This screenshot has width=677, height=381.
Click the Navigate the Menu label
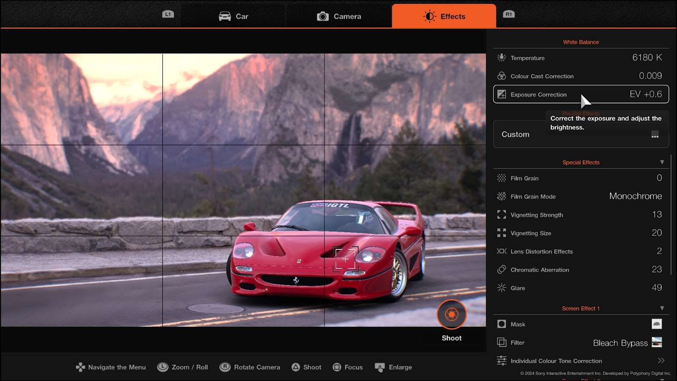[x=117, y=367]
